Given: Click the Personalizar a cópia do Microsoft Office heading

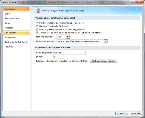Looking at the screenshot, I should pyautogui.click(x=87, y=48).
